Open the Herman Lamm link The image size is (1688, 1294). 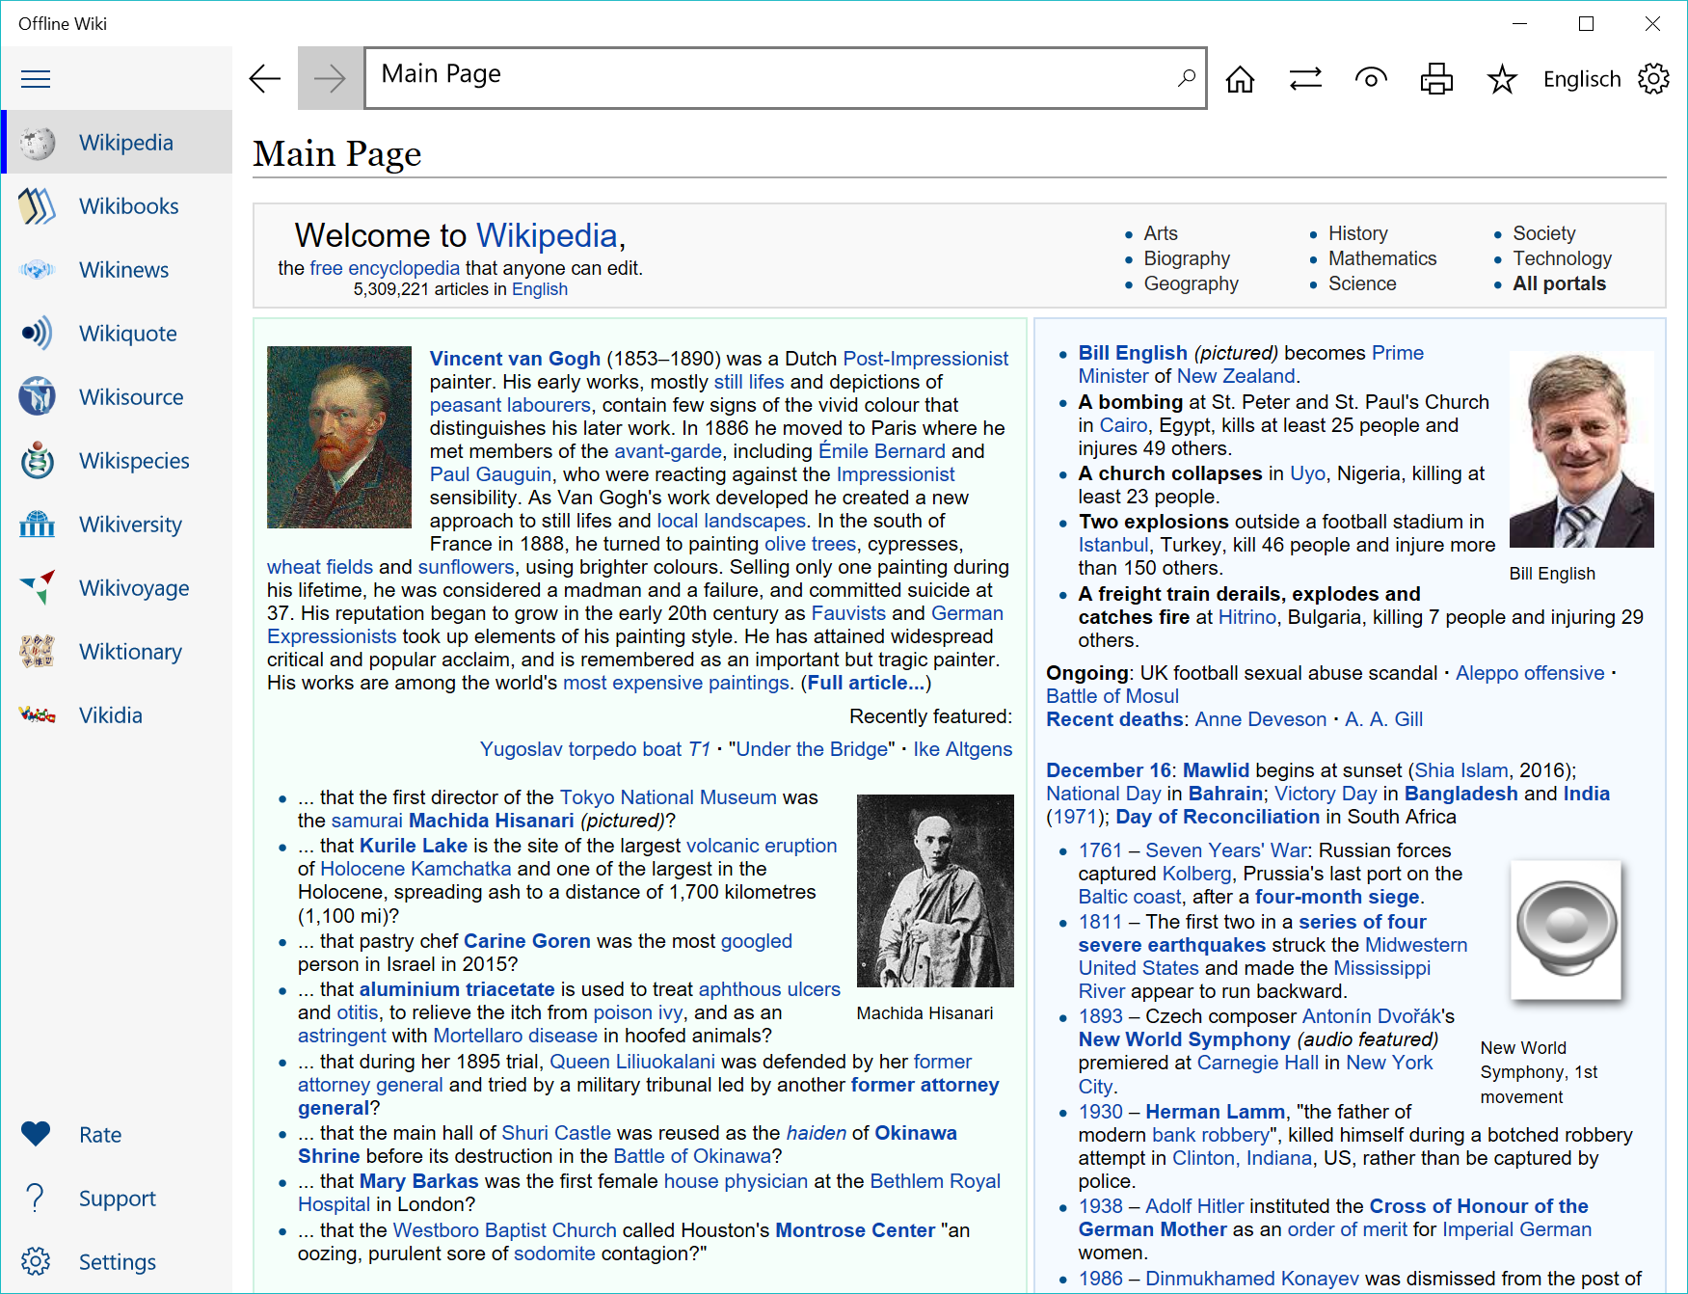[1215, 1112]
